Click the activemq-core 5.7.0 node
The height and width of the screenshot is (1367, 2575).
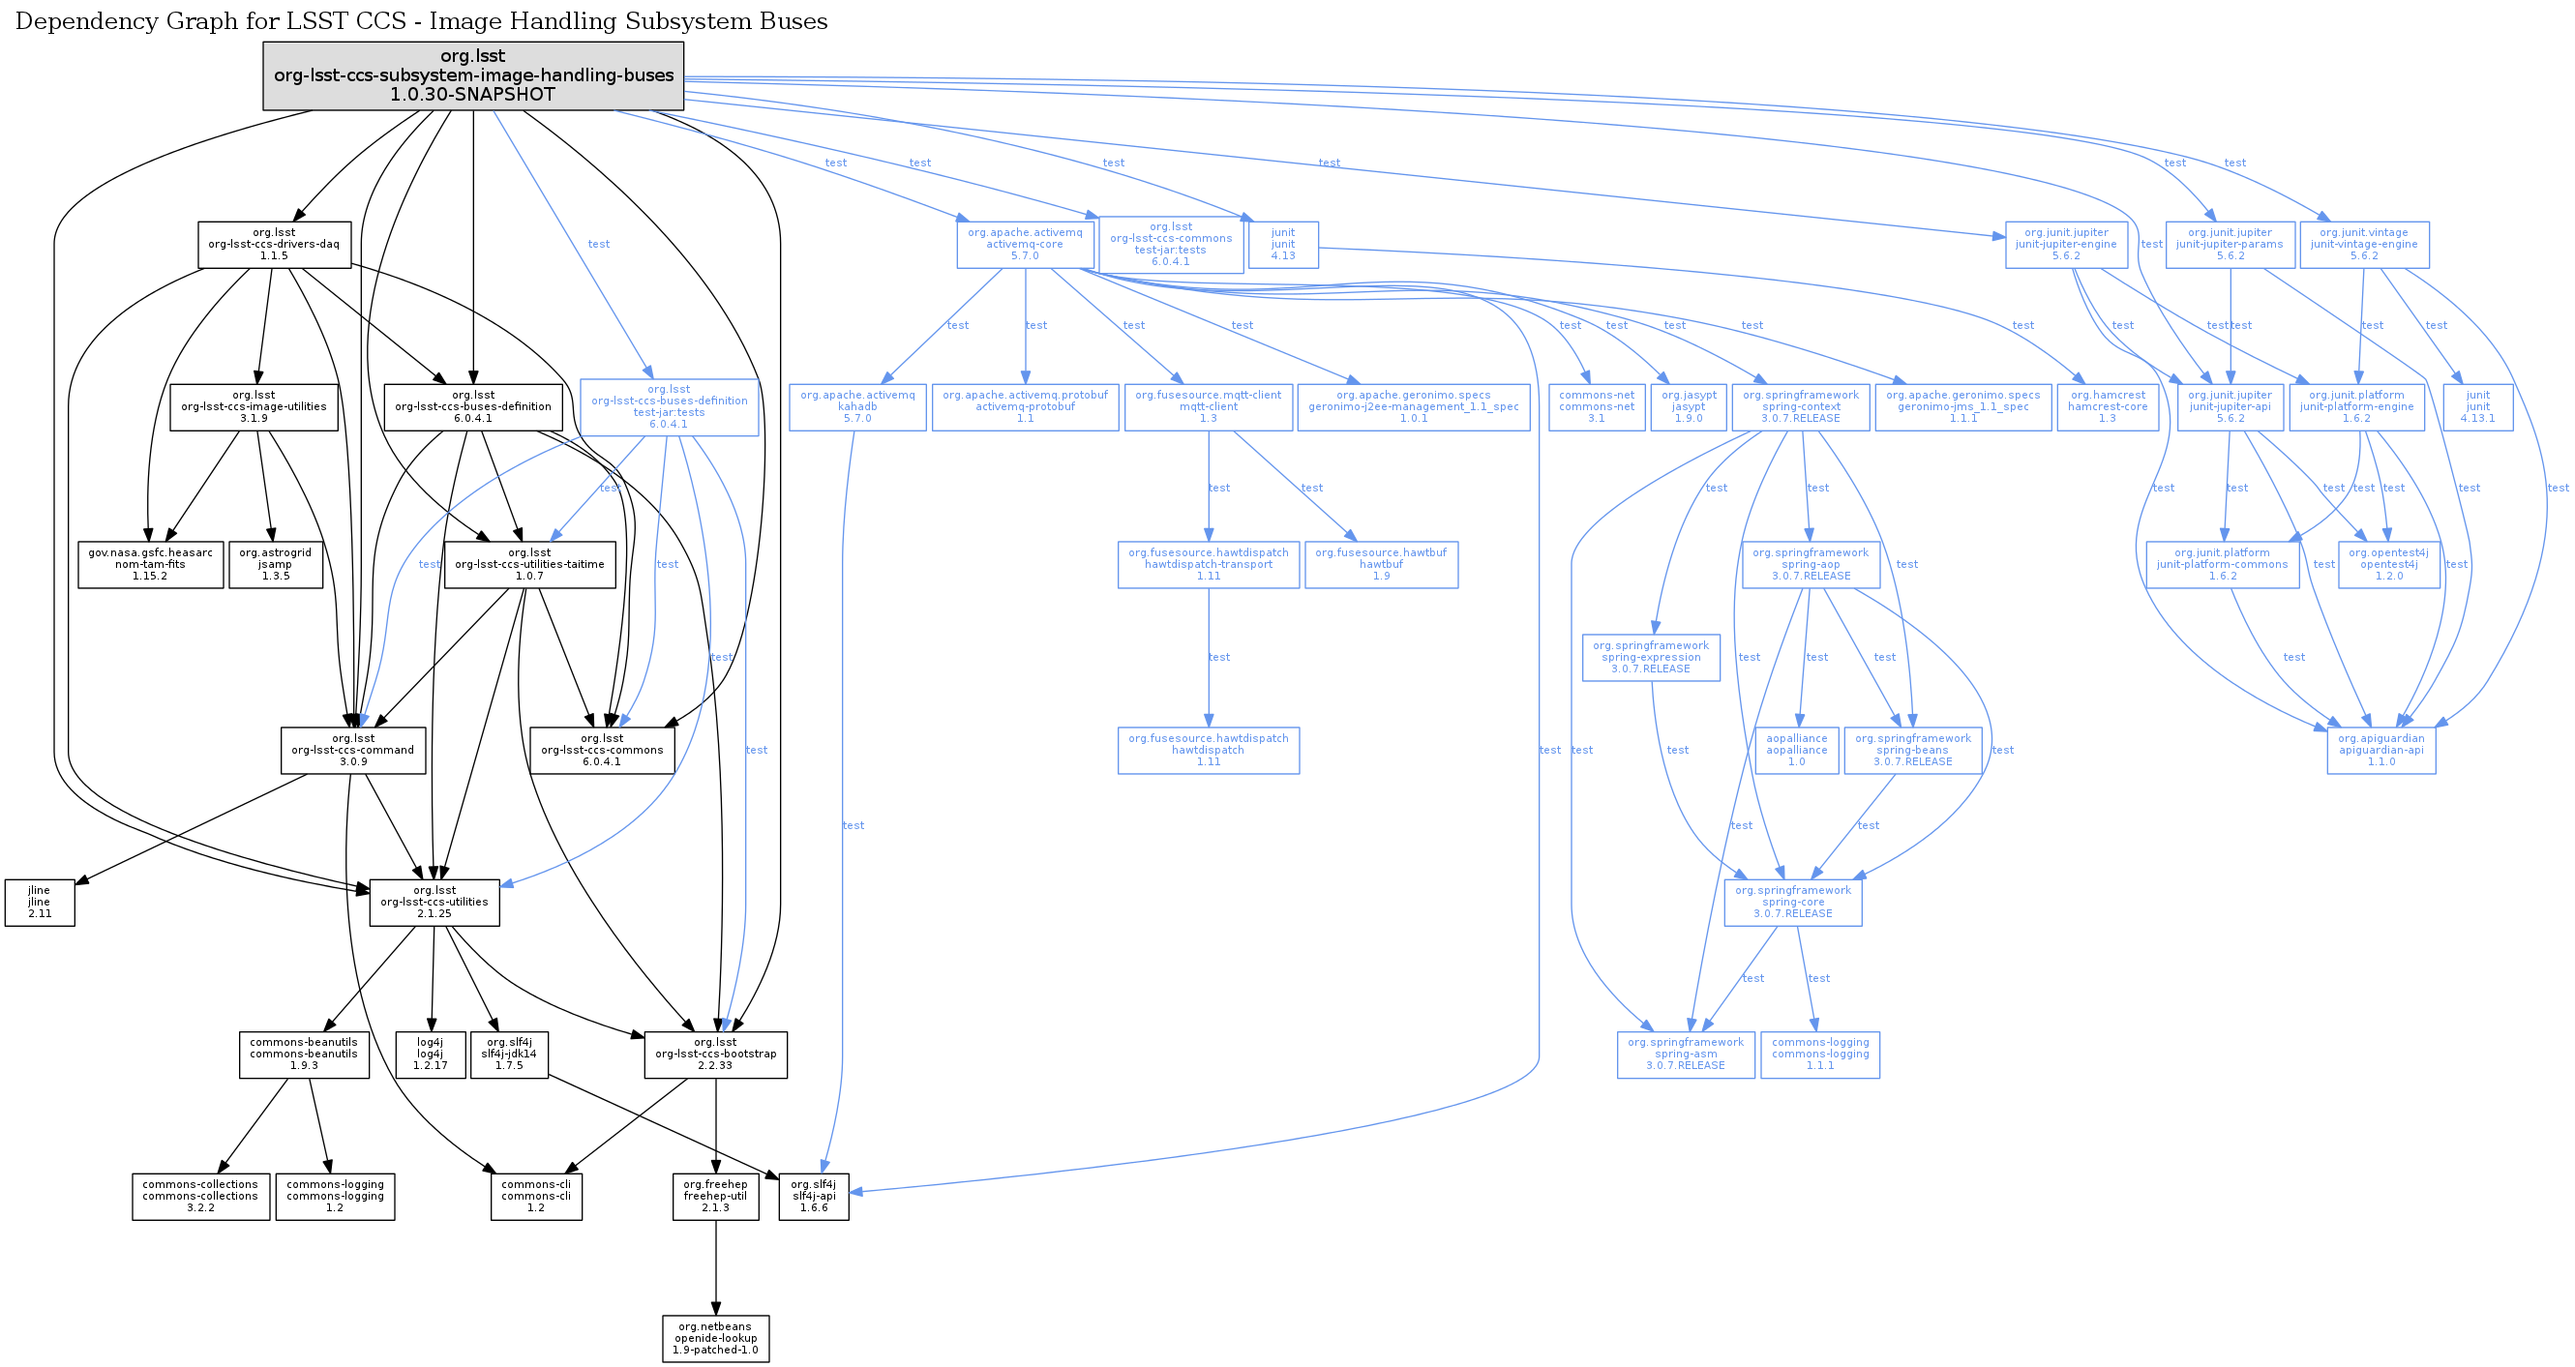pos(1025,245)
